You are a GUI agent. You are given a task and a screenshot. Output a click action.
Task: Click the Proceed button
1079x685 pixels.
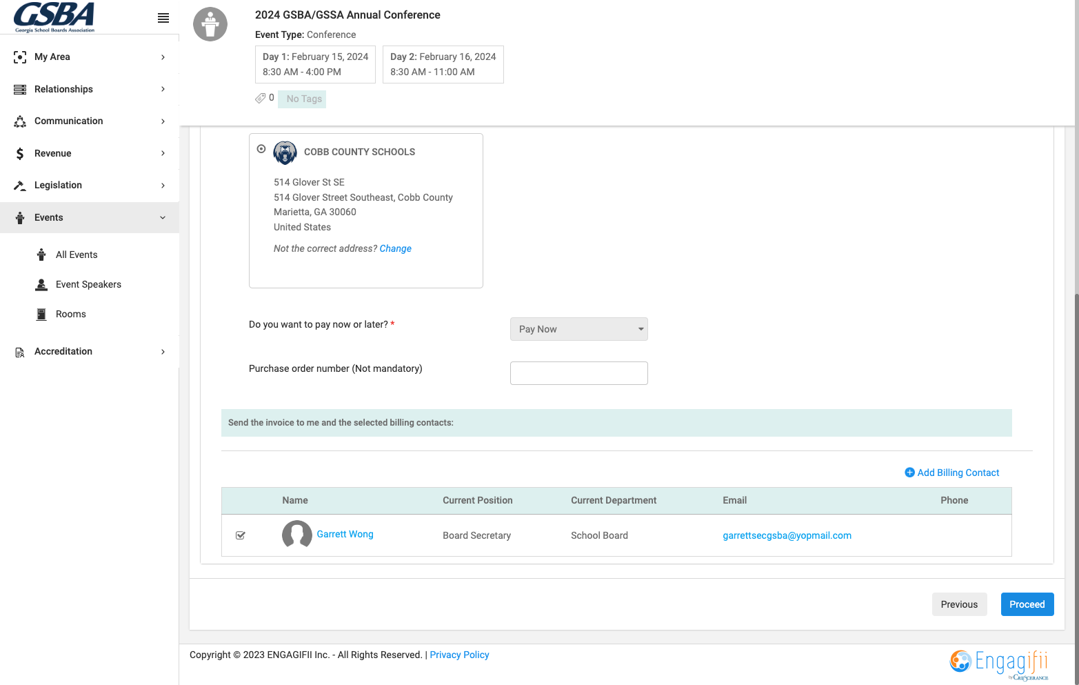pos(1027,604)
